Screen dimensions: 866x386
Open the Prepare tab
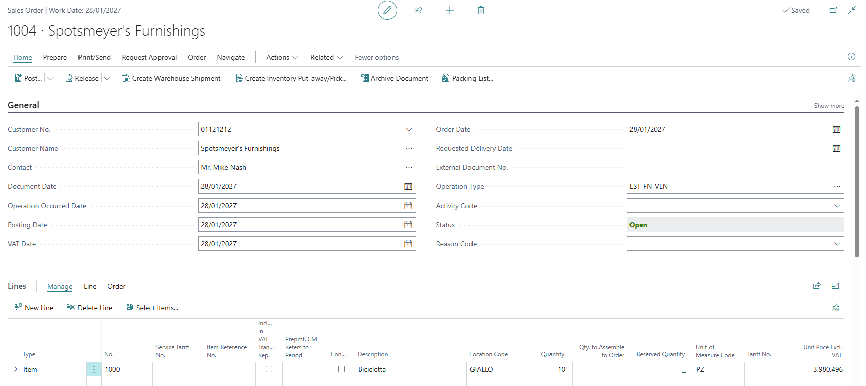[x=55, y=57]
